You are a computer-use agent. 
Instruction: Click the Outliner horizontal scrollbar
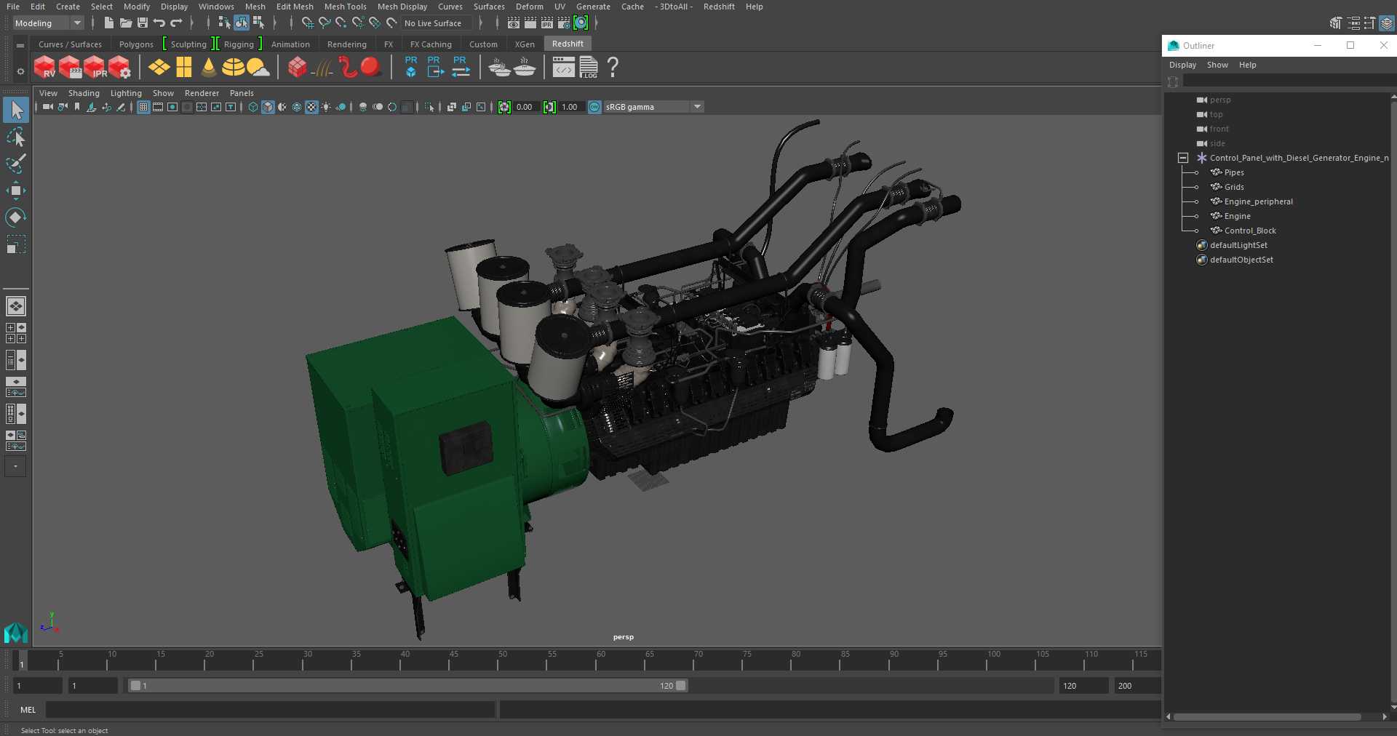1267,716
